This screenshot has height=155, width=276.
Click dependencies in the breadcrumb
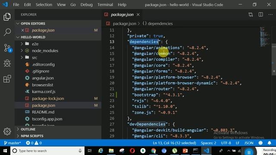coord(160,24)
